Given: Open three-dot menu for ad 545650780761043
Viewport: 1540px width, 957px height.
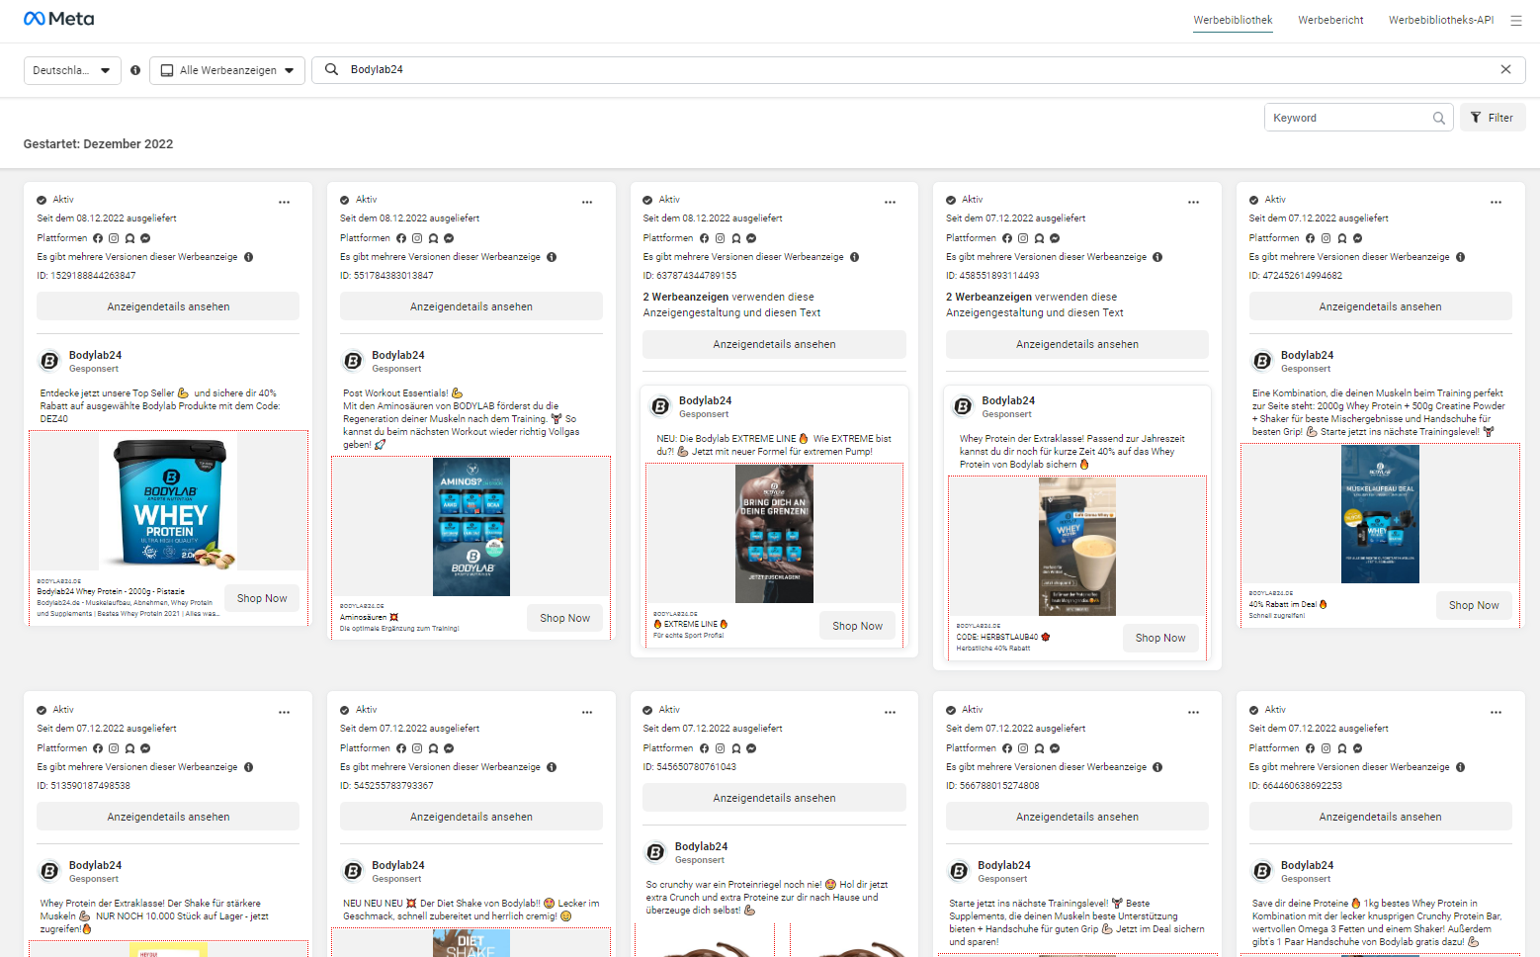Looking at the screenshot, I should (x=891, y=712).
